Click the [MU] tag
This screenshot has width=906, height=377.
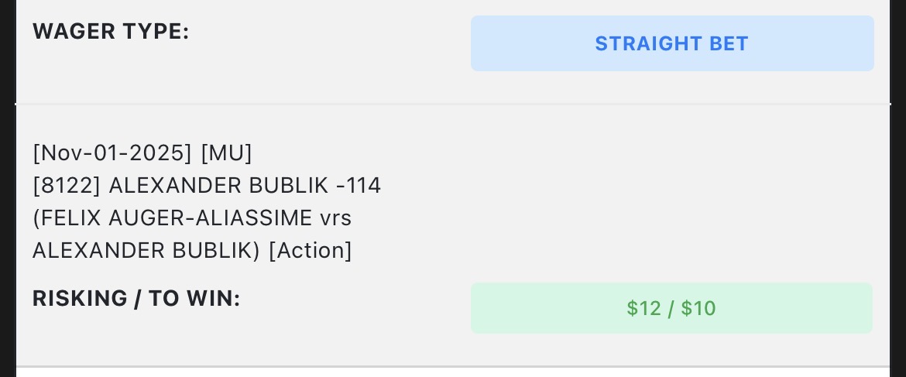tap(226, 153)
